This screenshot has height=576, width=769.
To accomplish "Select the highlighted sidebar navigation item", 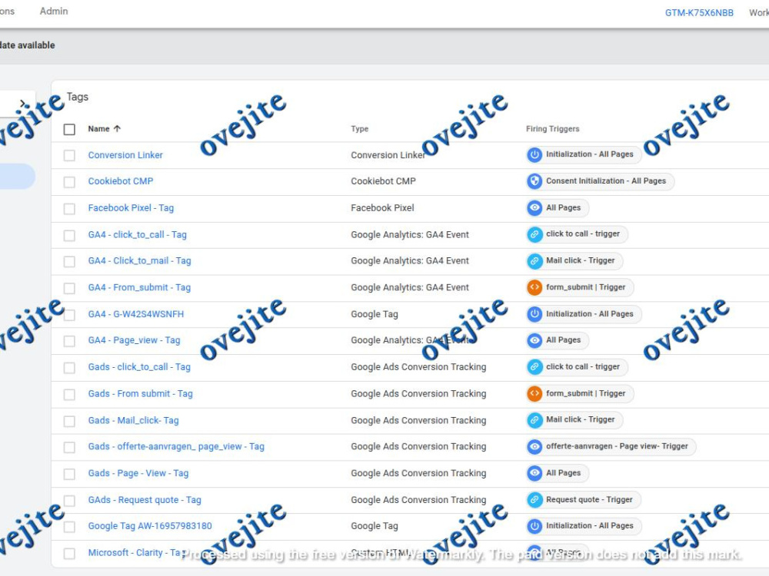I will click(x=17, y=177).
